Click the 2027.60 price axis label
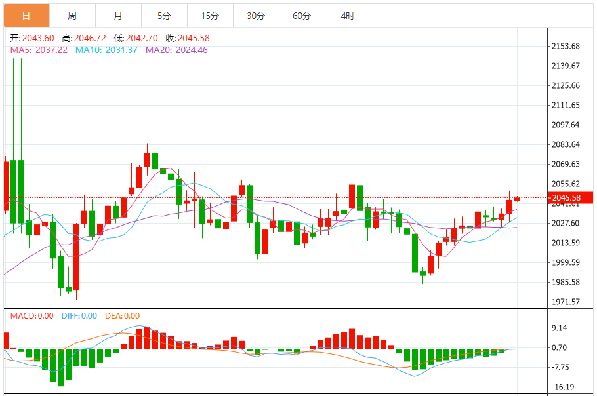Screen dimensions: 597x396 tap(566, 223)
